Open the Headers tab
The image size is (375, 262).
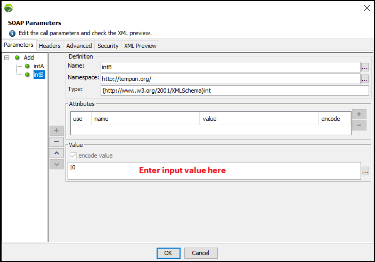pos(50,46)
